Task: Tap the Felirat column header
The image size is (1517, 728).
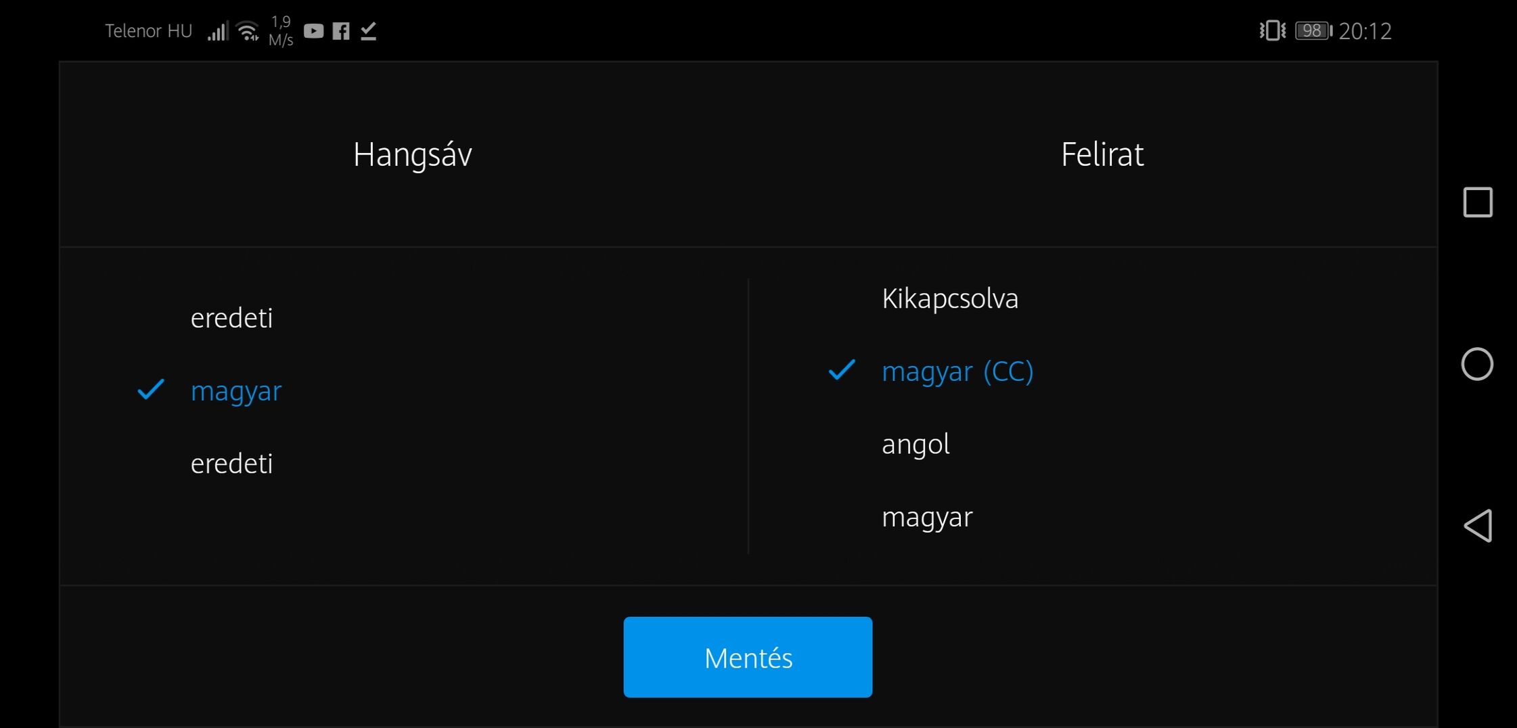Action: [1102, 155]
